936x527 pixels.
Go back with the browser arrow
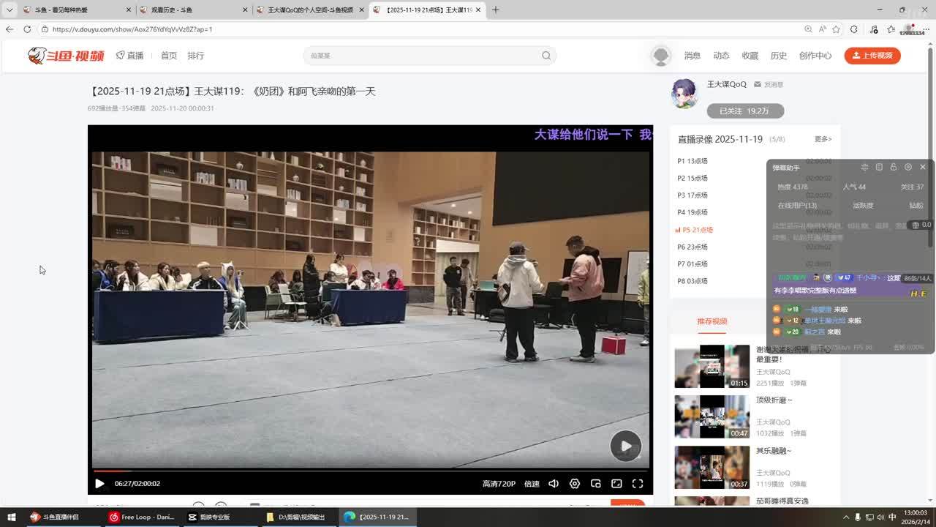pyautogui.click(x=10, y=29)
